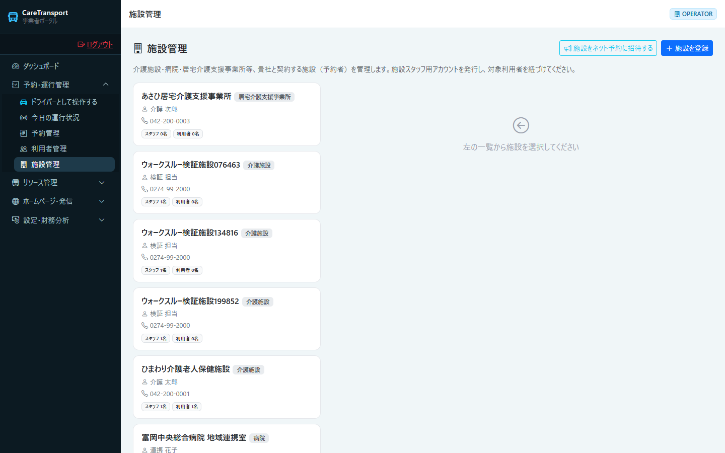Click the list icon beside 予約管理
The width and height of the screenshot is (725, 453).
(24, 133)
